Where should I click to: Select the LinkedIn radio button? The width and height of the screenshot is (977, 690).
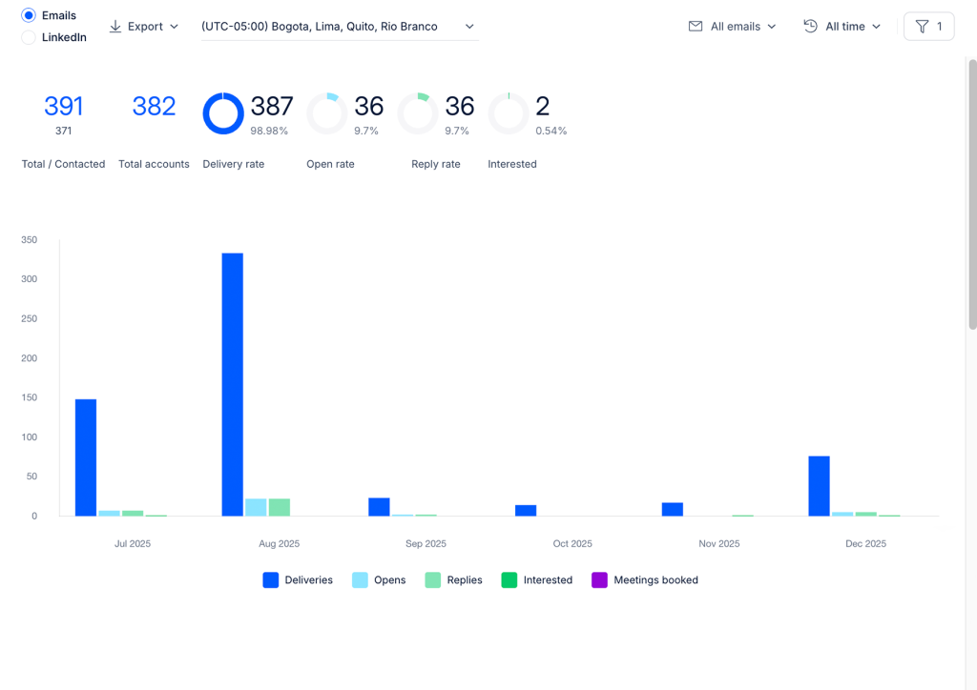pos(29,37)
